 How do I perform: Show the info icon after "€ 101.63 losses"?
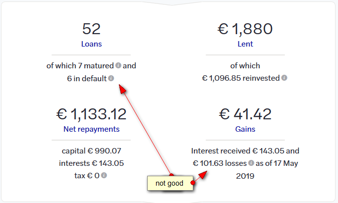point(251,163)
